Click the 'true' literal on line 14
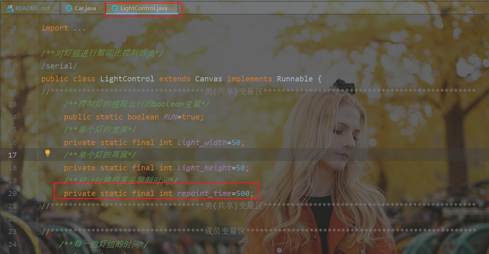This screenshot has width=489, height=254. tap(191, 117)
